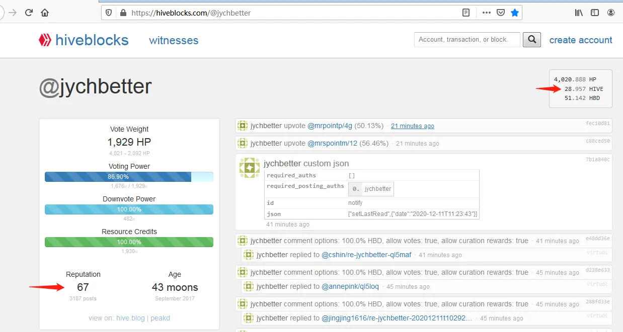The image size is (623, 332).
Task: Click transaction hash e48dd36e
Action: tap(598, 238)
